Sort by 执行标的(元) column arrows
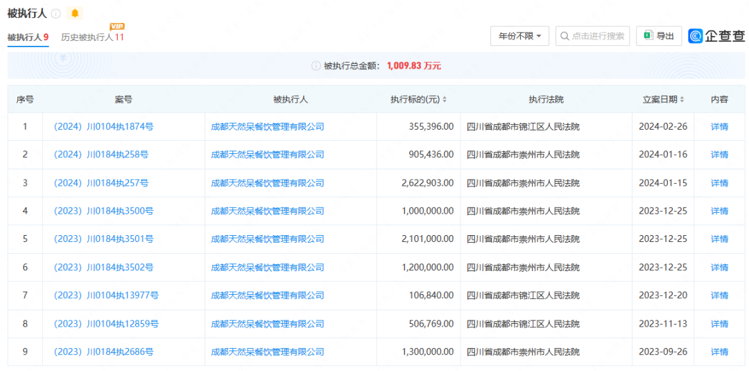Image resolution: width=749 pixels, height=371 pixels. click(445, 99)
